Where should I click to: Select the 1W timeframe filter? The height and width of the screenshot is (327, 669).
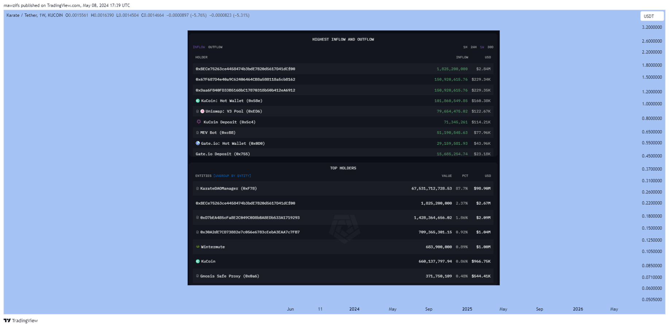482,47
